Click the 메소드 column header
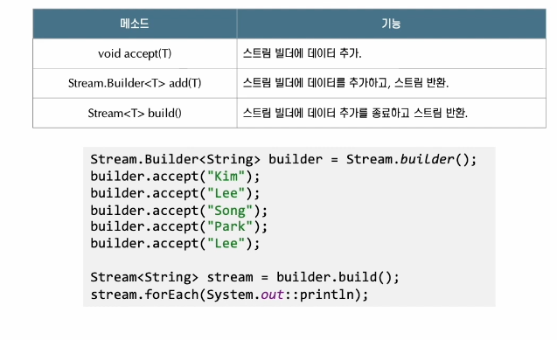This screenshot has height=340, width=557. 135,24
